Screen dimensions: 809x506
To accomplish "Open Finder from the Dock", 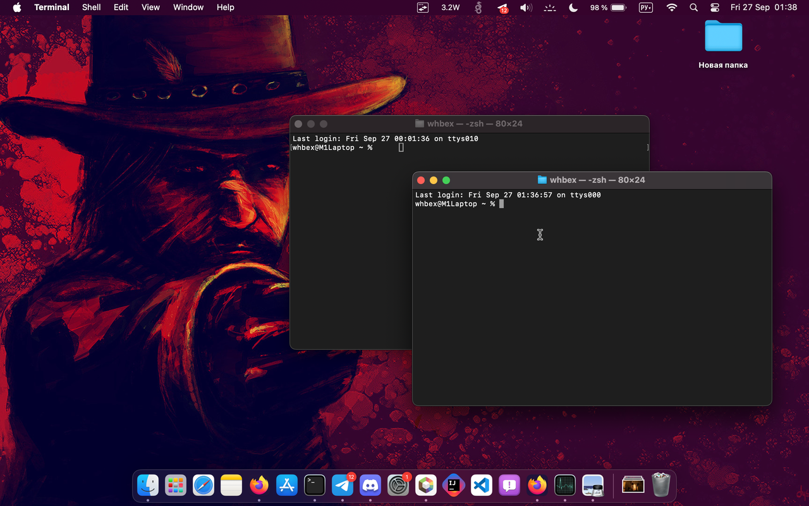I will pos(148,486).
